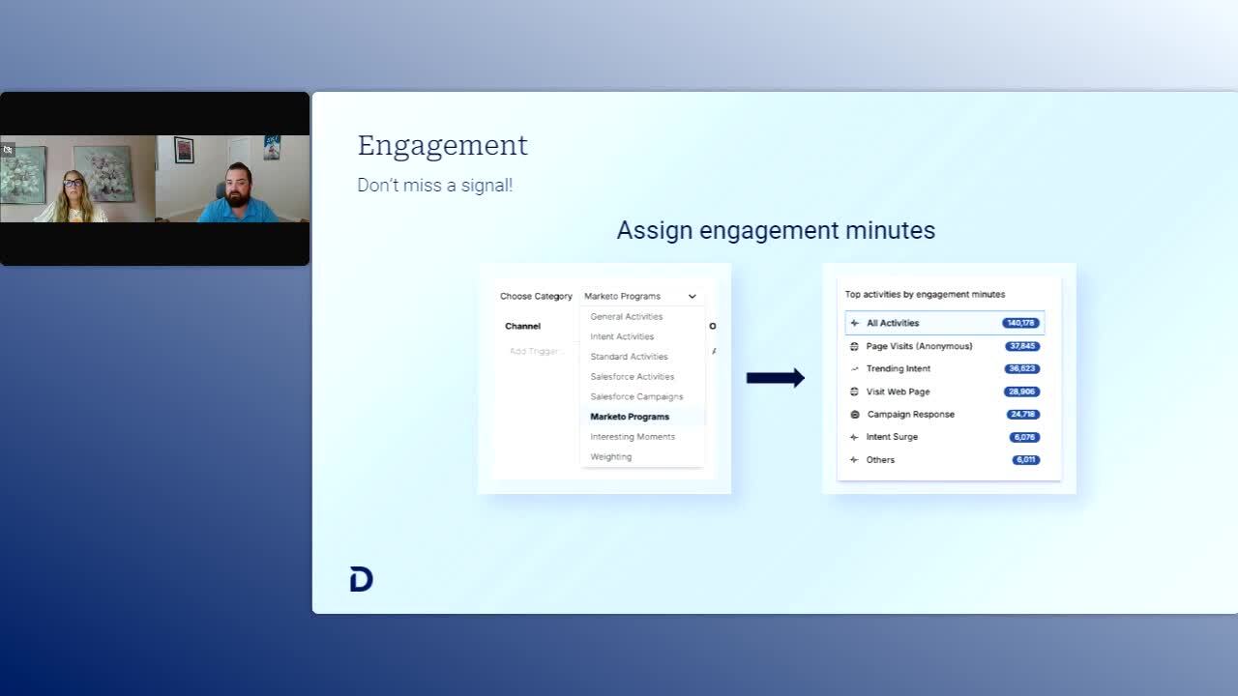Click the sparkle icon beside All Activities
Screen dimensions: 1238x696
point(854,323)
